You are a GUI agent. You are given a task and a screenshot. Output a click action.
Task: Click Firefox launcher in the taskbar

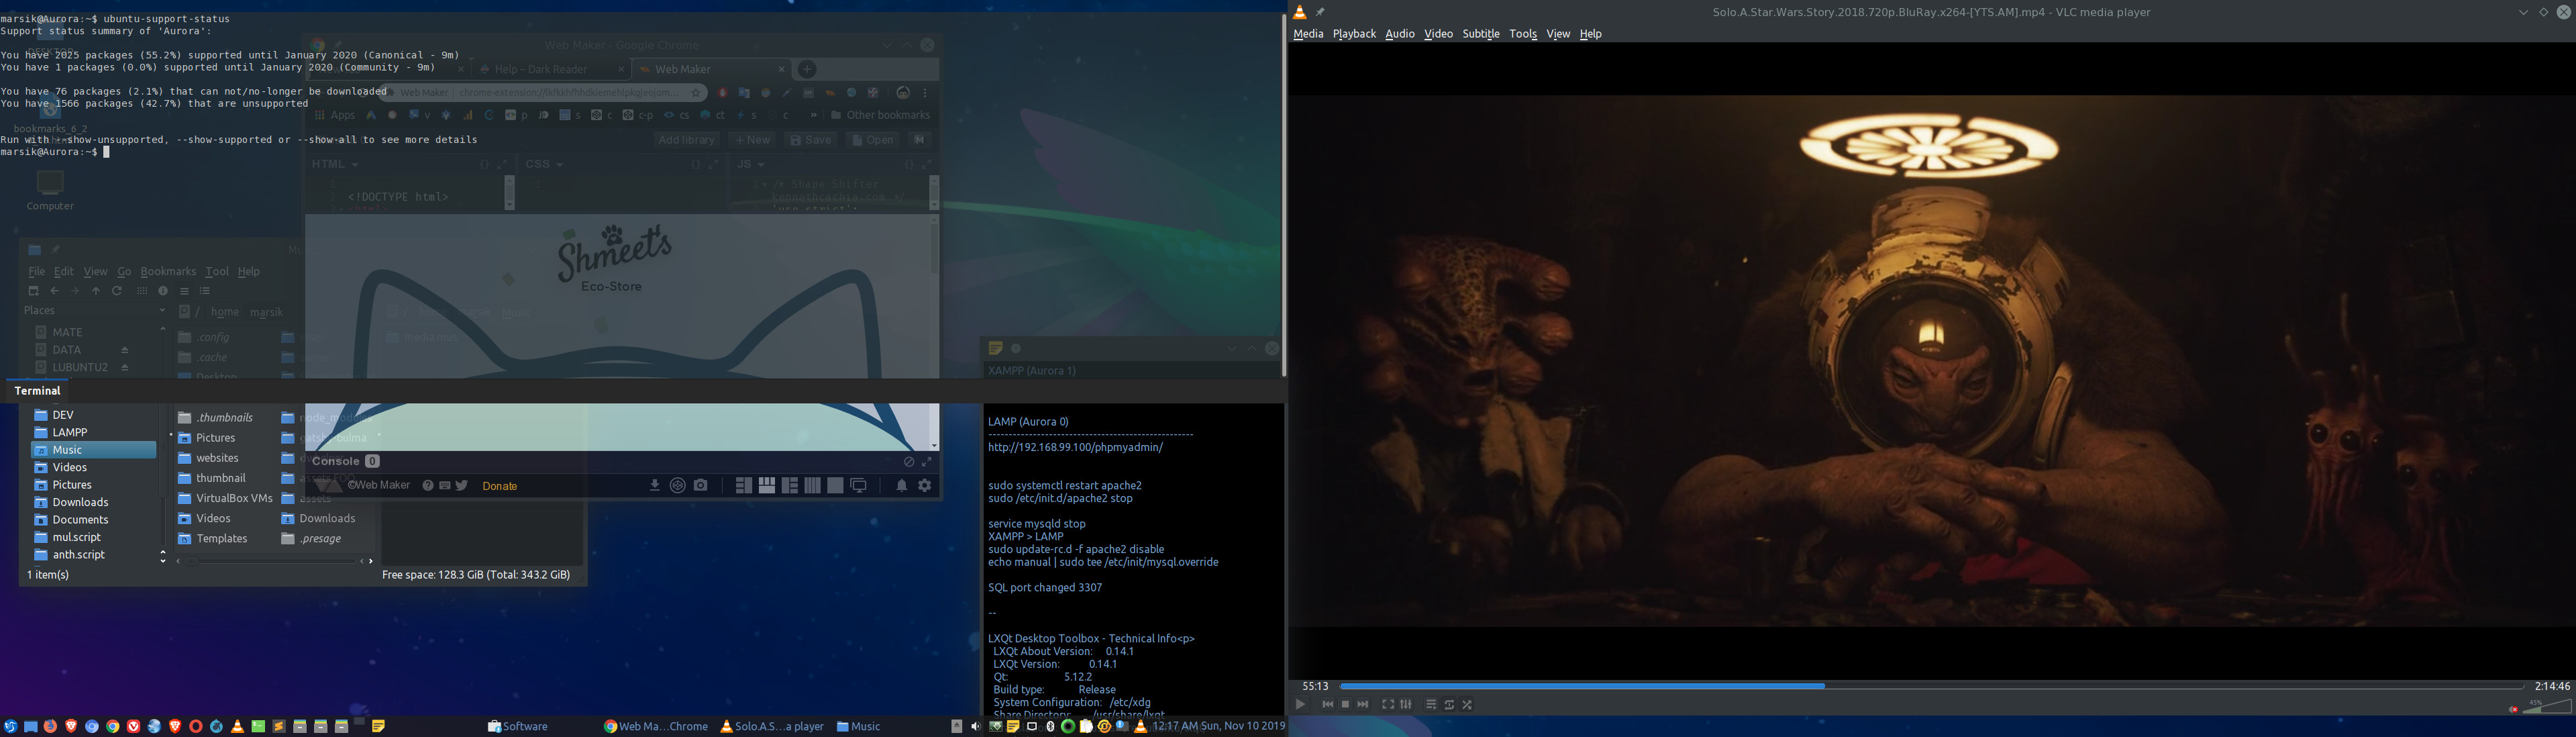(x=50, y=726)
